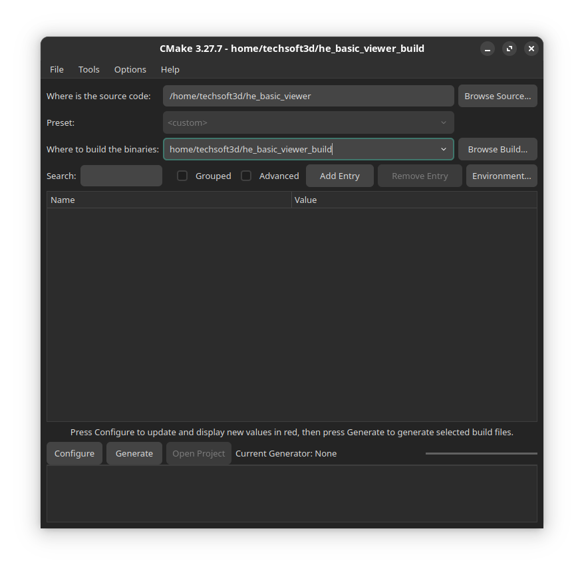Click Browse Source button
This screenshot has width=584, height=573.
point(498,96)
